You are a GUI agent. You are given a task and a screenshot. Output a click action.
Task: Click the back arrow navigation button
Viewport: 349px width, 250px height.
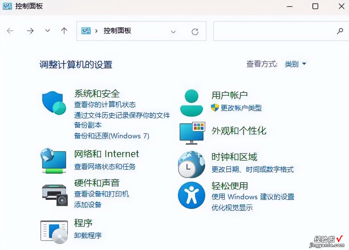[x=10, y=31]
